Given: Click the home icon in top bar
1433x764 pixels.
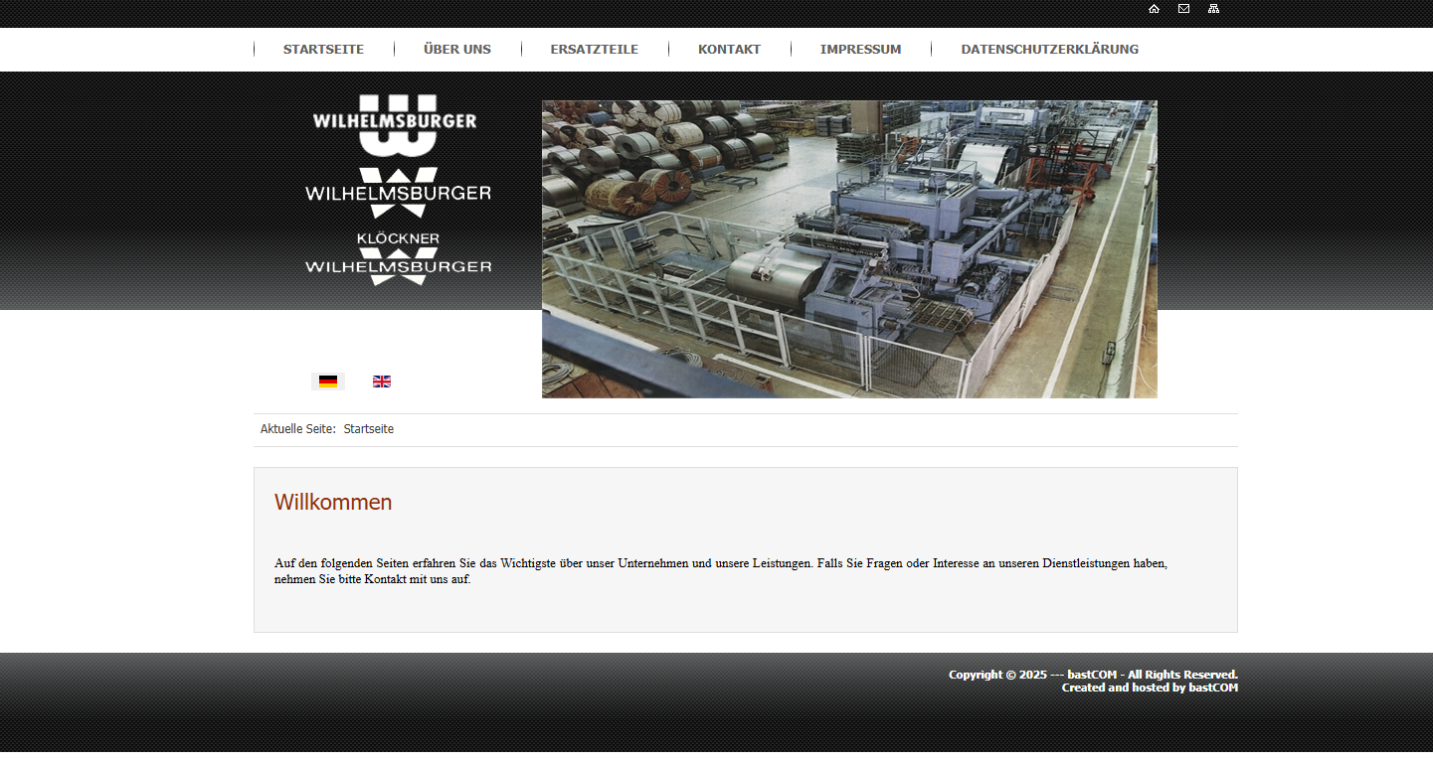Looking at the screenshot, I should pyautogui.click(x=1154, y=9).
